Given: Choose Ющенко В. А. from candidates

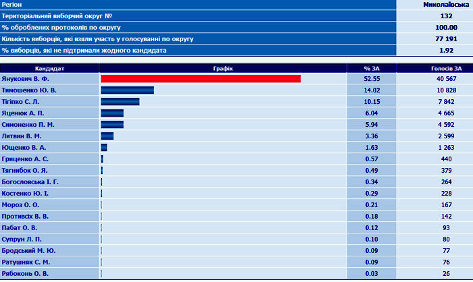Looking at the screenshot, I should tap(24, 147).
